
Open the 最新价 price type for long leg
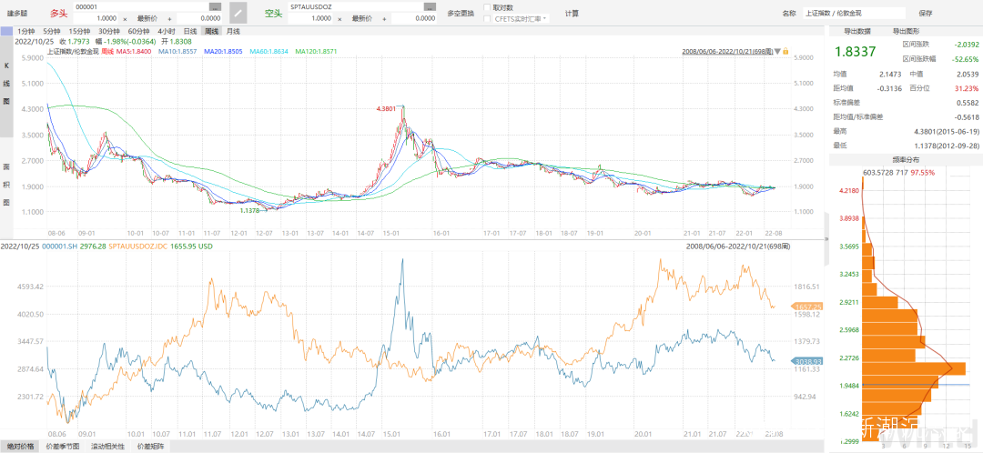[147, 18]
